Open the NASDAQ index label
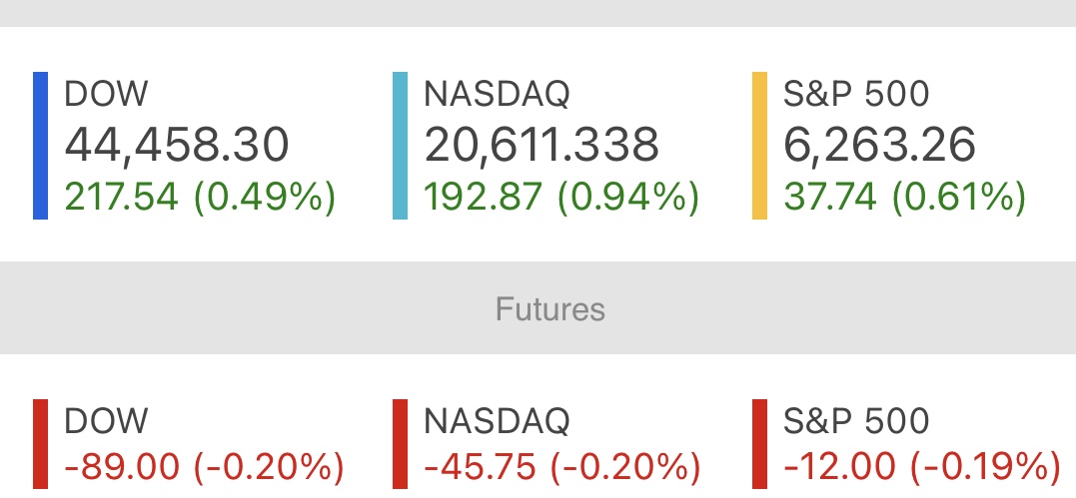This screenshot has width=1076, height=498. click(497, 94)
